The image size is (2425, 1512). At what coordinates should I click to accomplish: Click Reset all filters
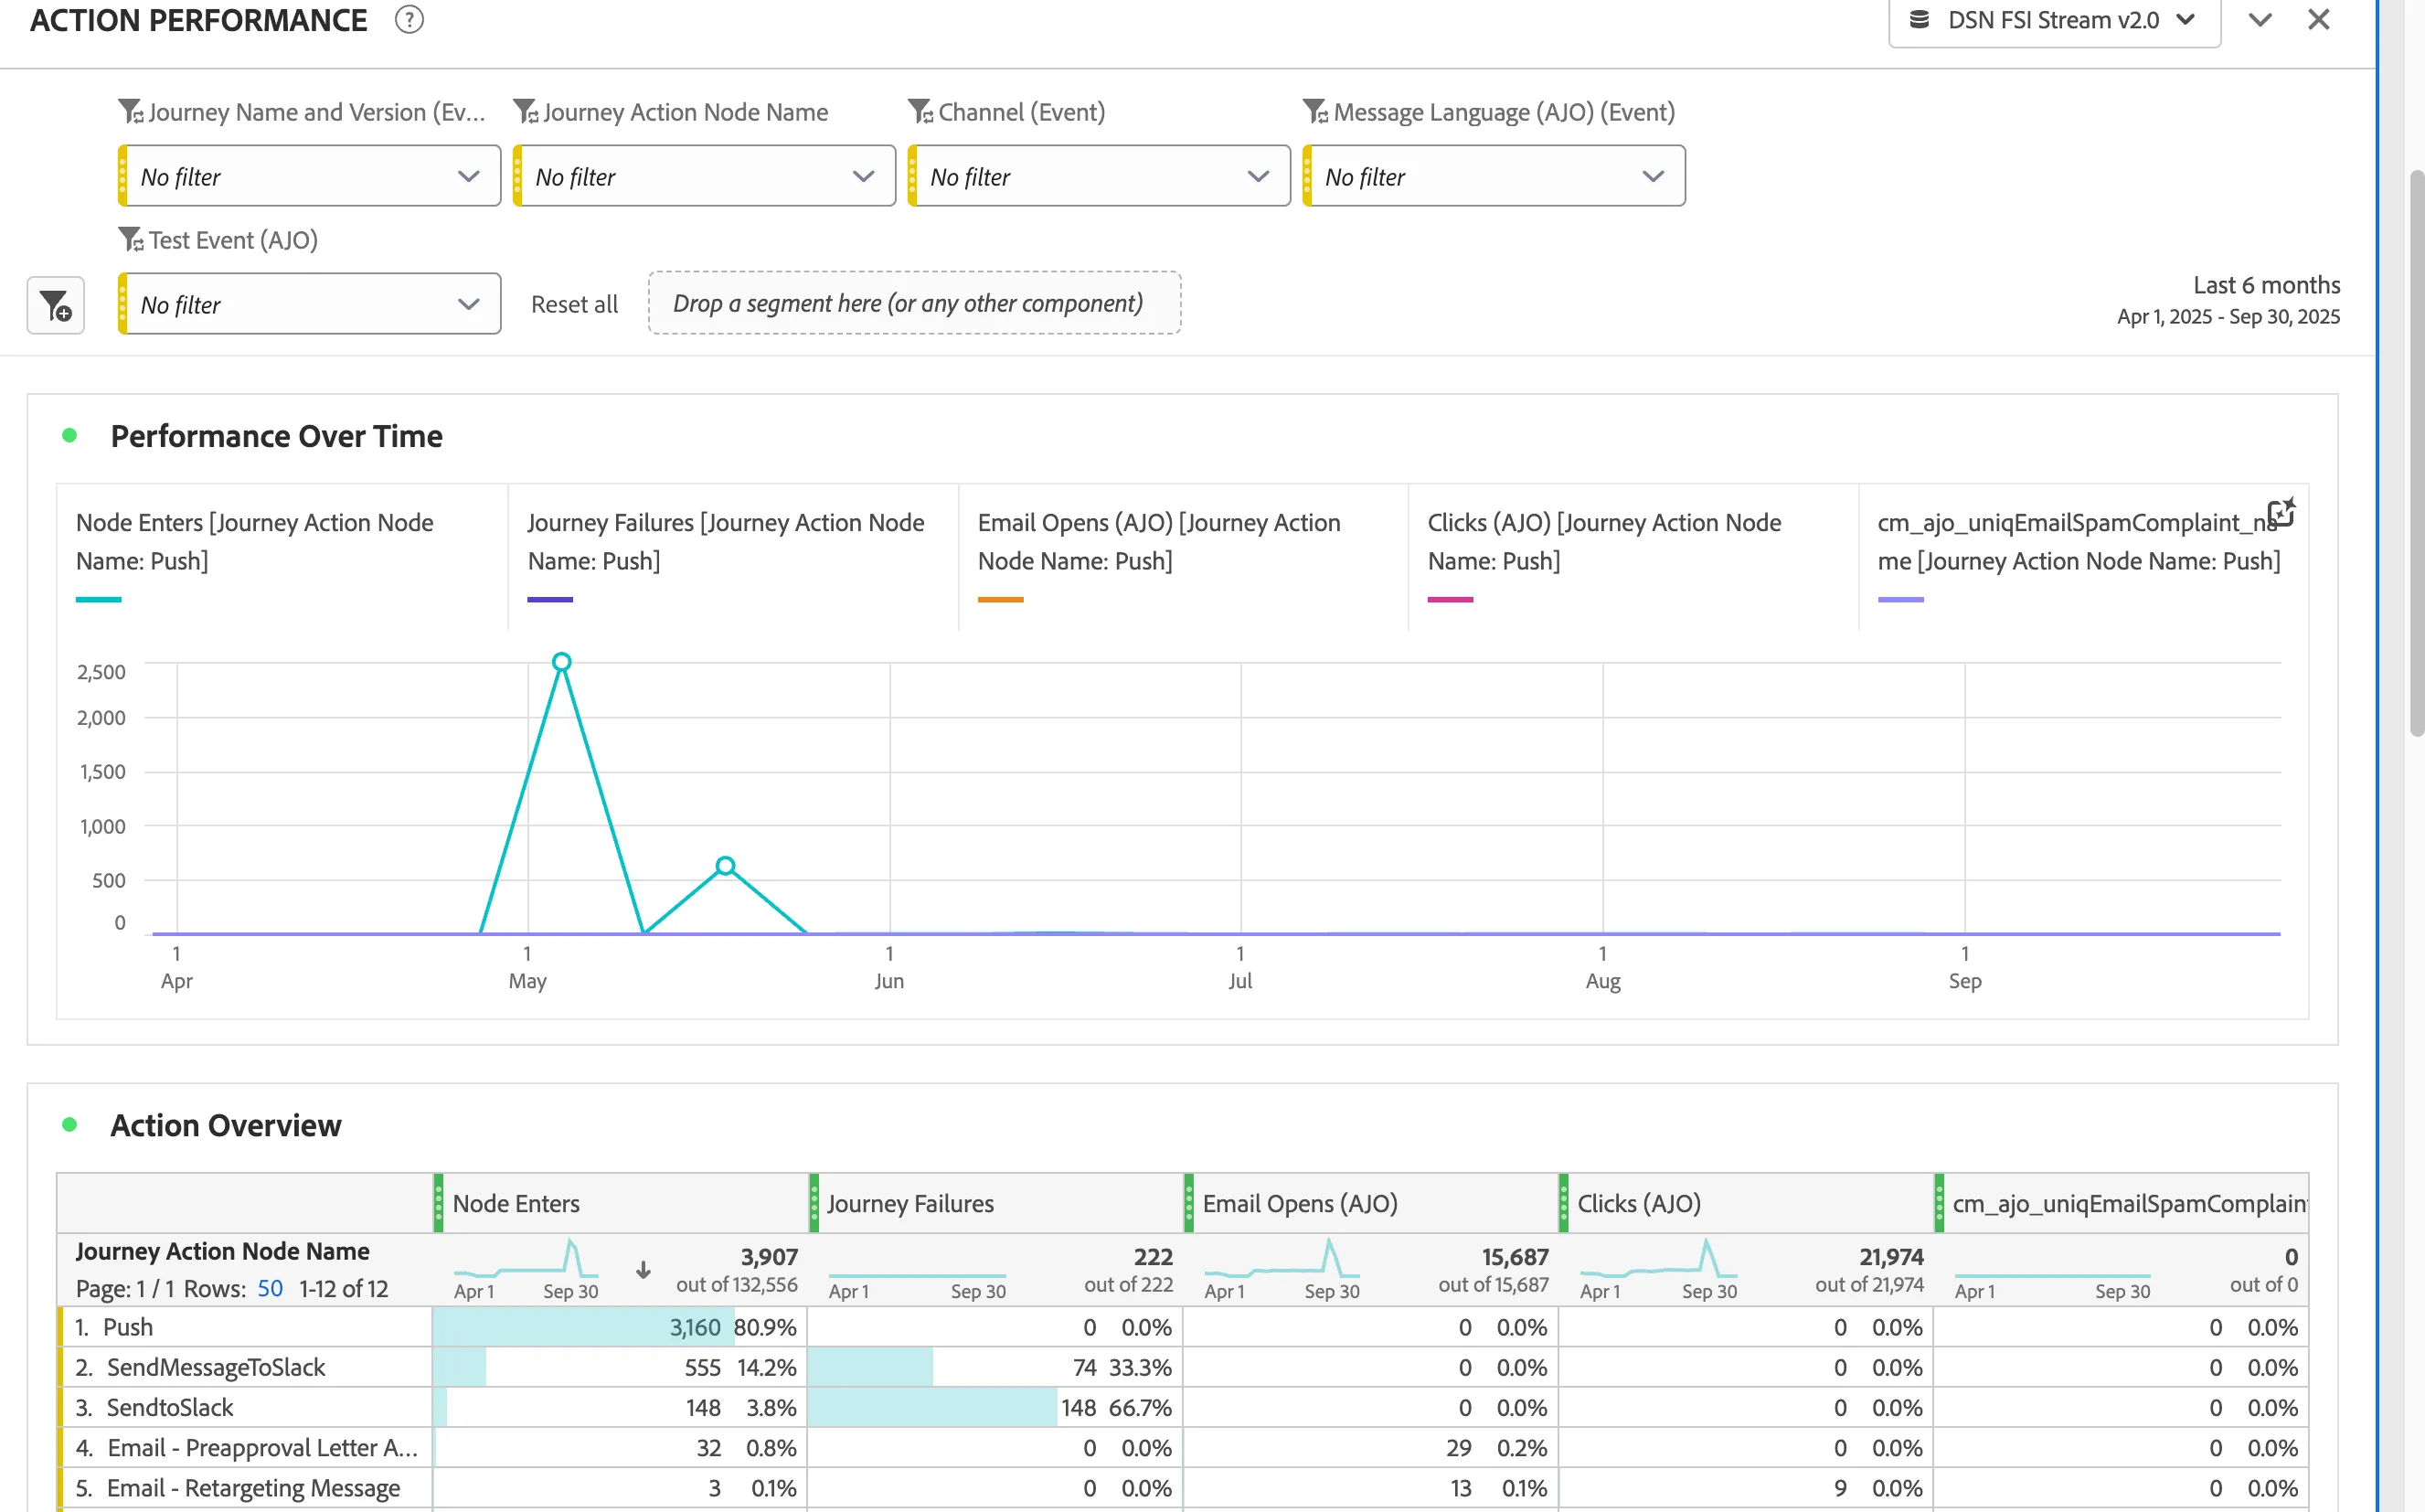click(574, 304)
